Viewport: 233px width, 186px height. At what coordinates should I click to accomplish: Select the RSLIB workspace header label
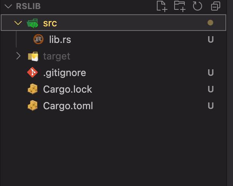(x=28, y=6)
